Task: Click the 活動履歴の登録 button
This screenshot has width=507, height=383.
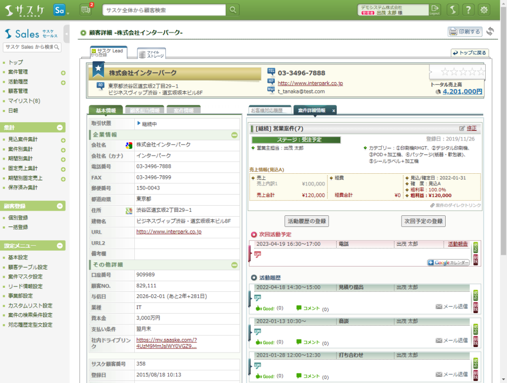Action: tap(307, 221)
